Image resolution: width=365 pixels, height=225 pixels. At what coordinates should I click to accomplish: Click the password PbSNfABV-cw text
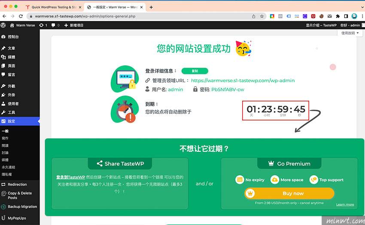coord(228,90)
